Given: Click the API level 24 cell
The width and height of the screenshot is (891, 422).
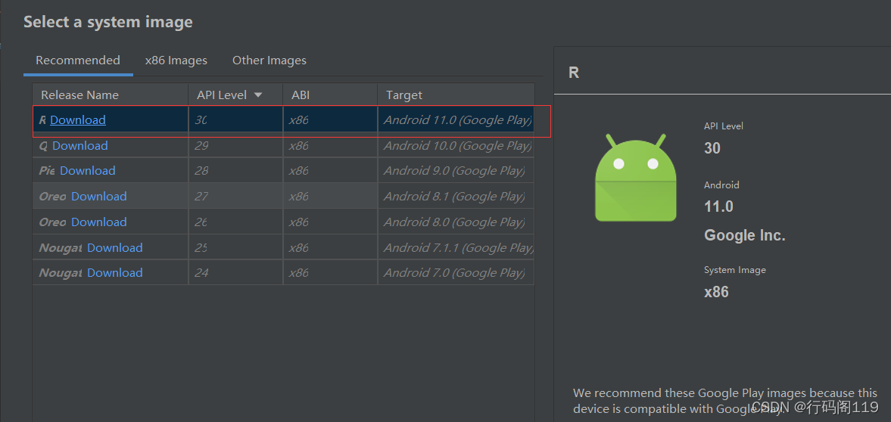Looking at the screenshot, I should pos(235,272).
